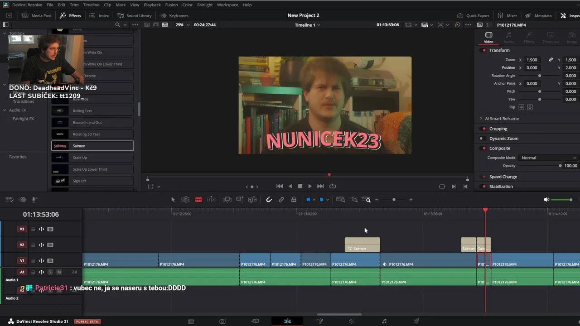The width and height of the screenshot is (580, 326).
Task: Adjust the Rotation Angle slider handle
Action: click(x=539, y=76)
